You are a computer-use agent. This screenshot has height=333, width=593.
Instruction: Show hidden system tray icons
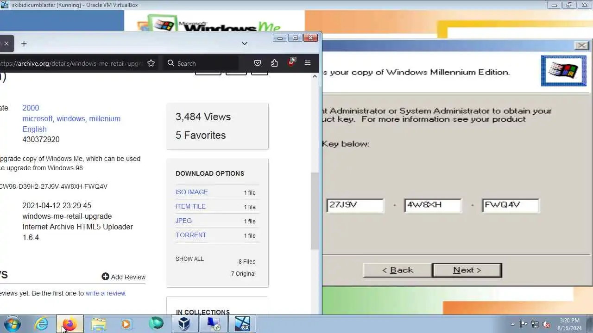tap(512, 324)
